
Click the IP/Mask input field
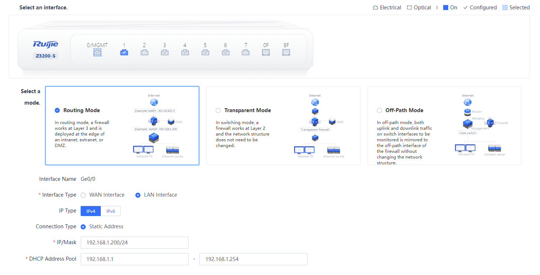point(135,243)
